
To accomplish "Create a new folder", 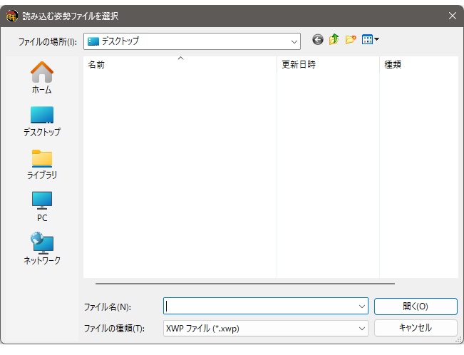I will (x=350, y=41).
